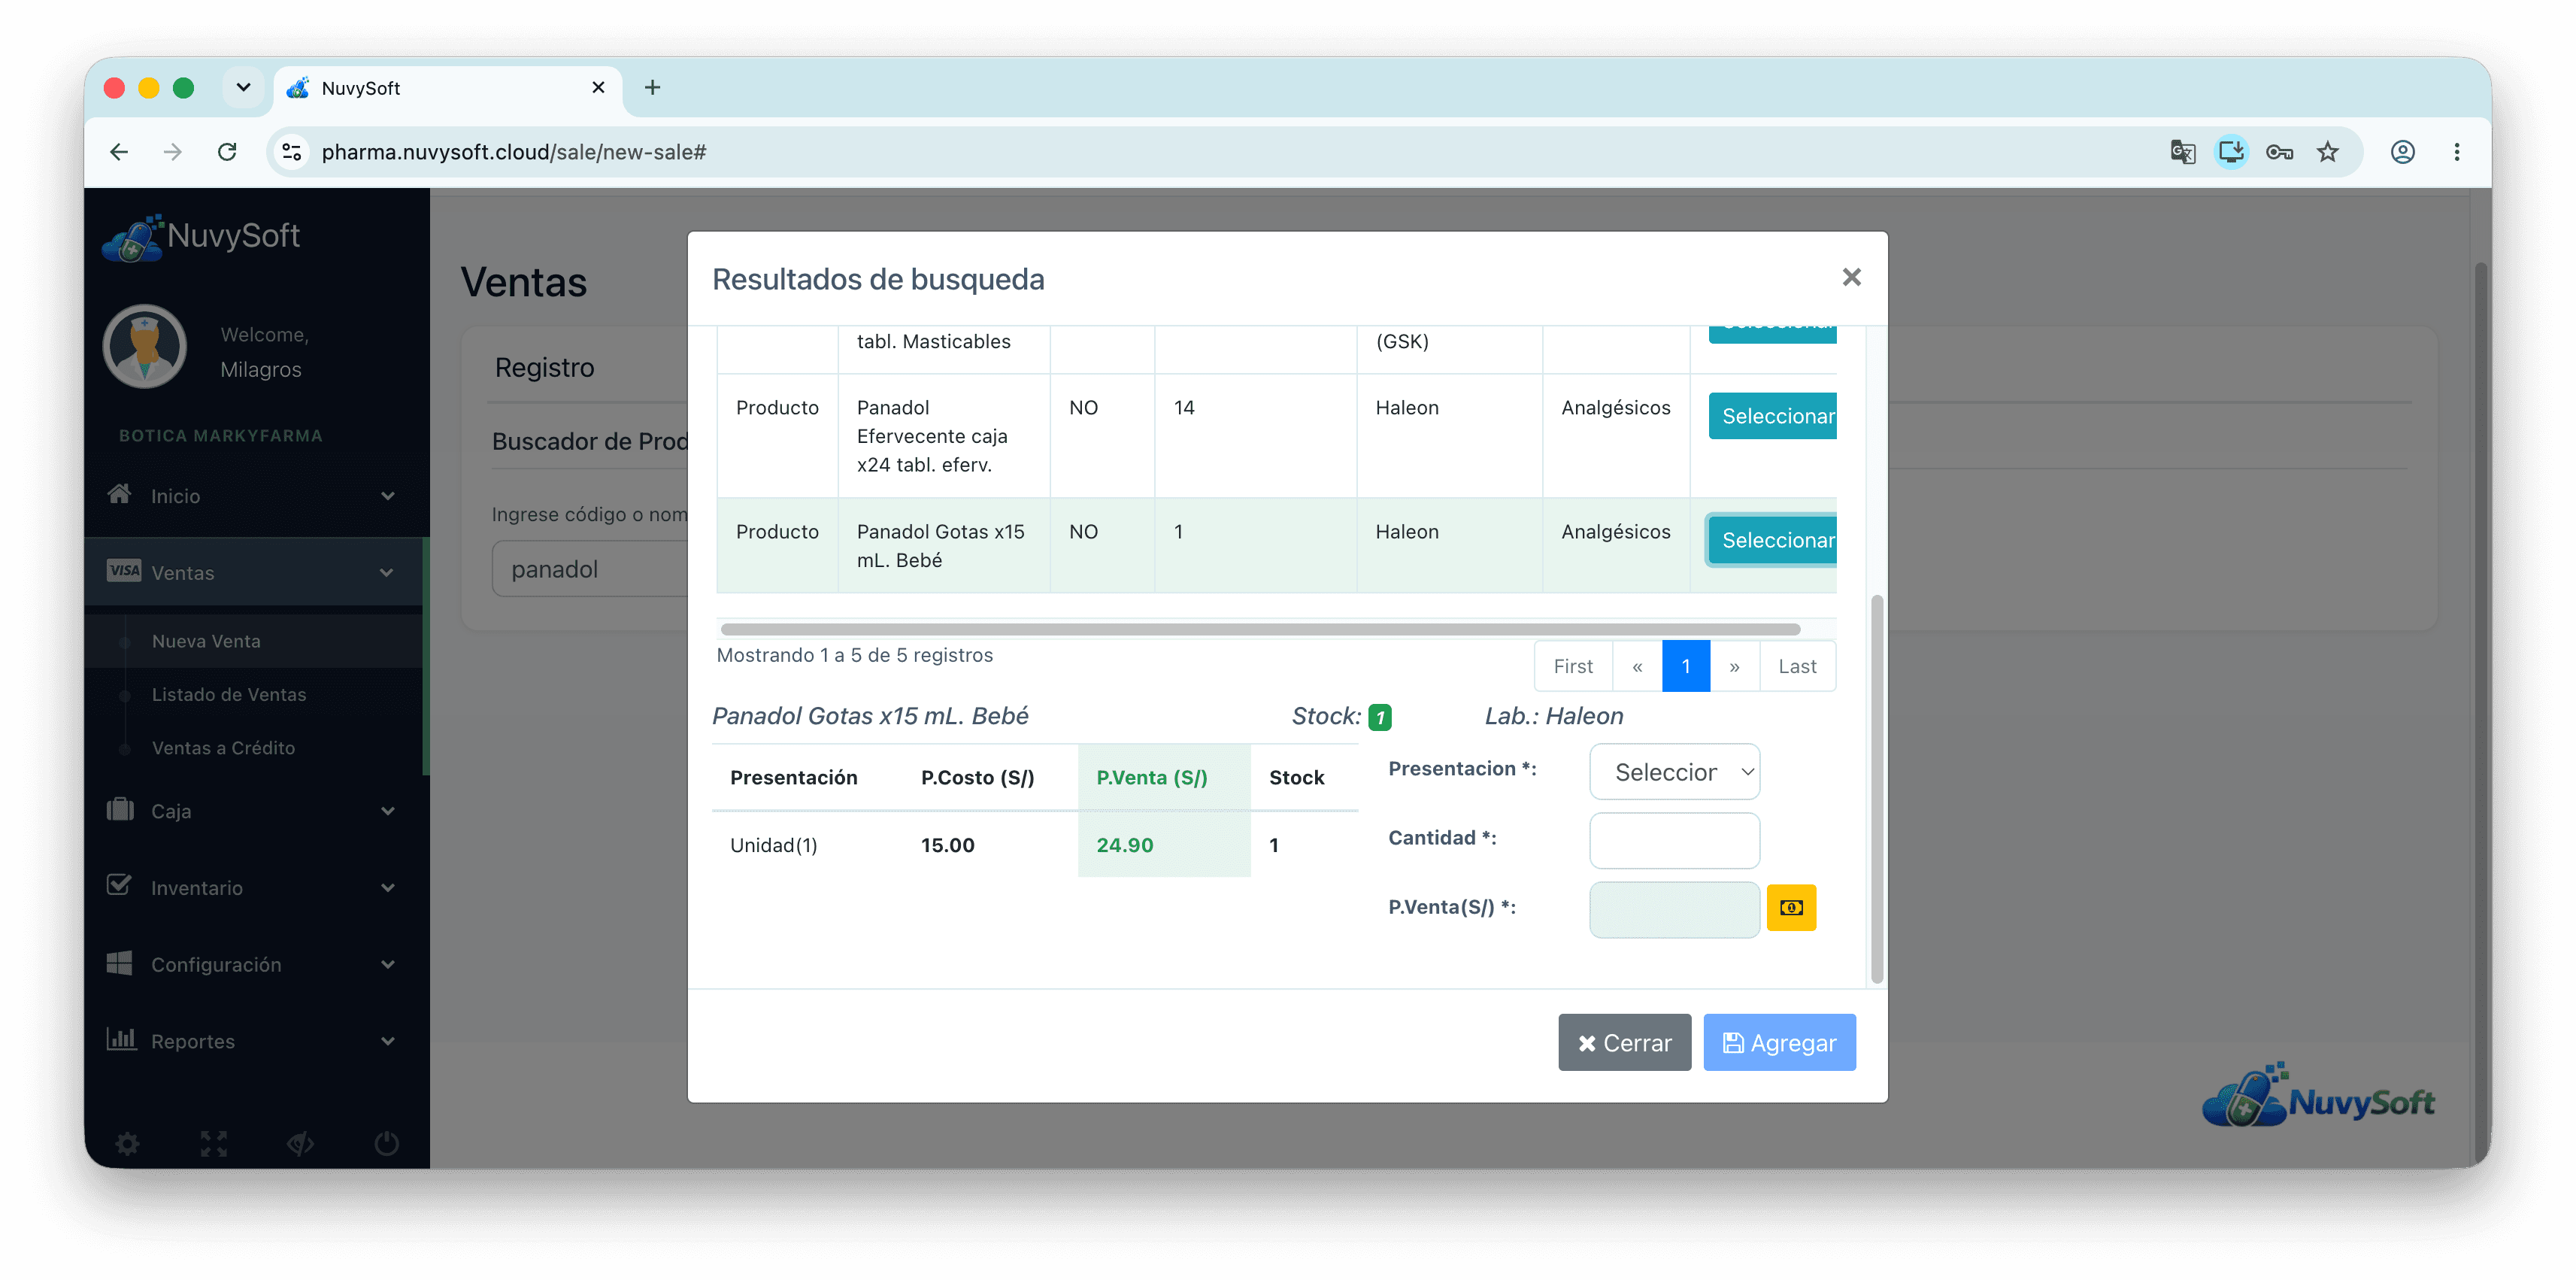Click the Reportes chart icon in sidebar

click(x=121, y=1039)
